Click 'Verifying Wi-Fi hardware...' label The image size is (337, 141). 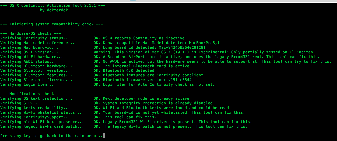coord(32,57)
